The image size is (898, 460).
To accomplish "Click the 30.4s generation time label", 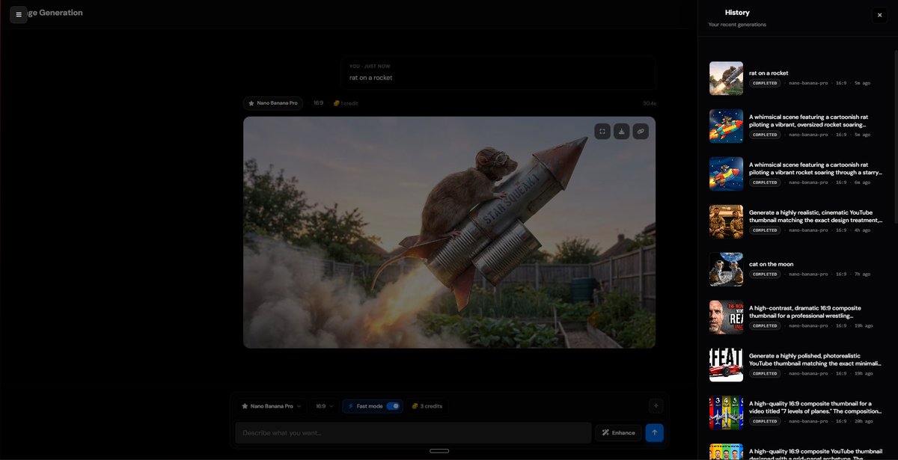I will pyautogui.click(x=649, y=103).
